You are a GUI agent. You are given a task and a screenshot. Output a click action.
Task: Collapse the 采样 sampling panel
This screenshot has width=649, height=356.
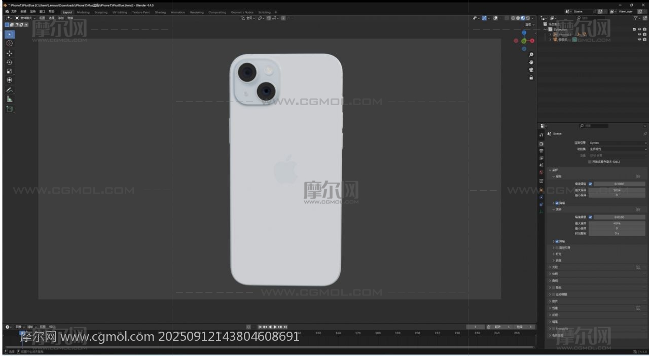pyautogui.click(x=550, y=170)
